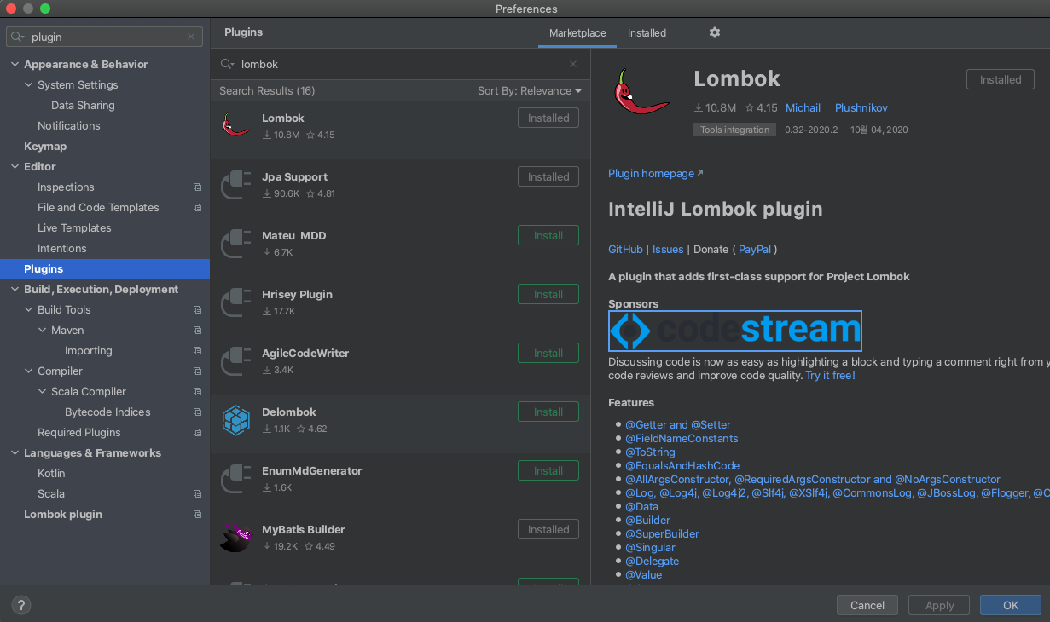Click the project-level icon beside File and Code Templates
This screenshot has height=622, width=1050.
tap(197, 208)
